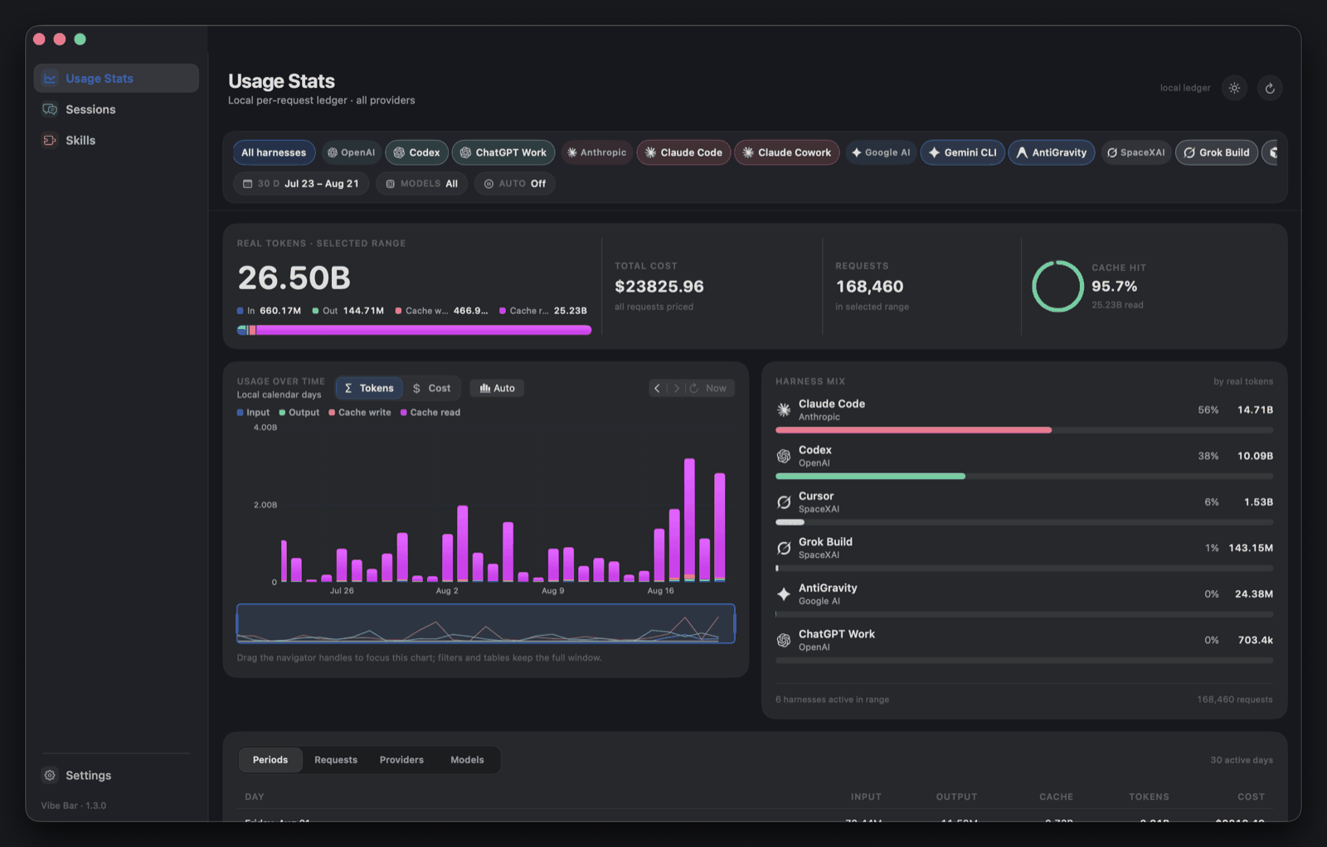Toggle the ChatGPT Work filter chip
Viewport: 1327px width, 847px height.
pyautogui.click(x=503, y=152)
